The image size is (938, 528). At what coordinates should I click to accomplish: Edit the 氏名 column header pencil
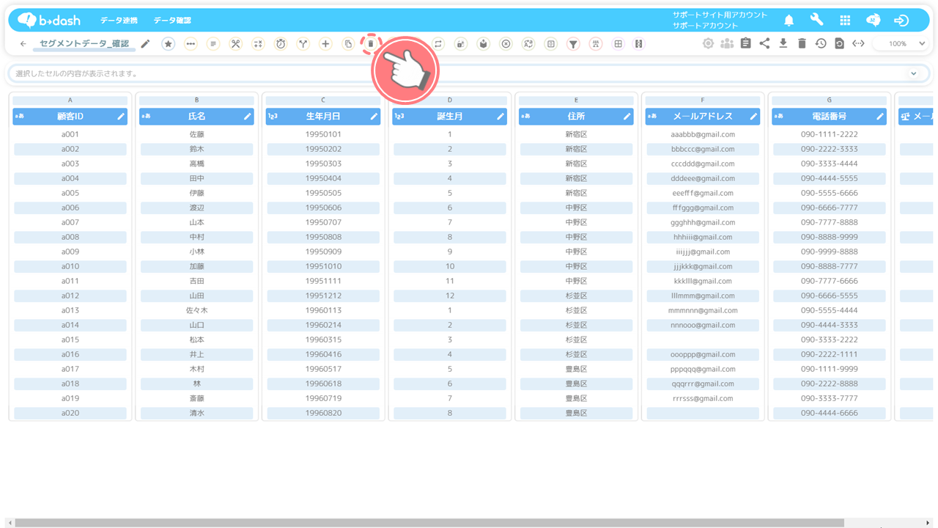[x=248, y=116]
